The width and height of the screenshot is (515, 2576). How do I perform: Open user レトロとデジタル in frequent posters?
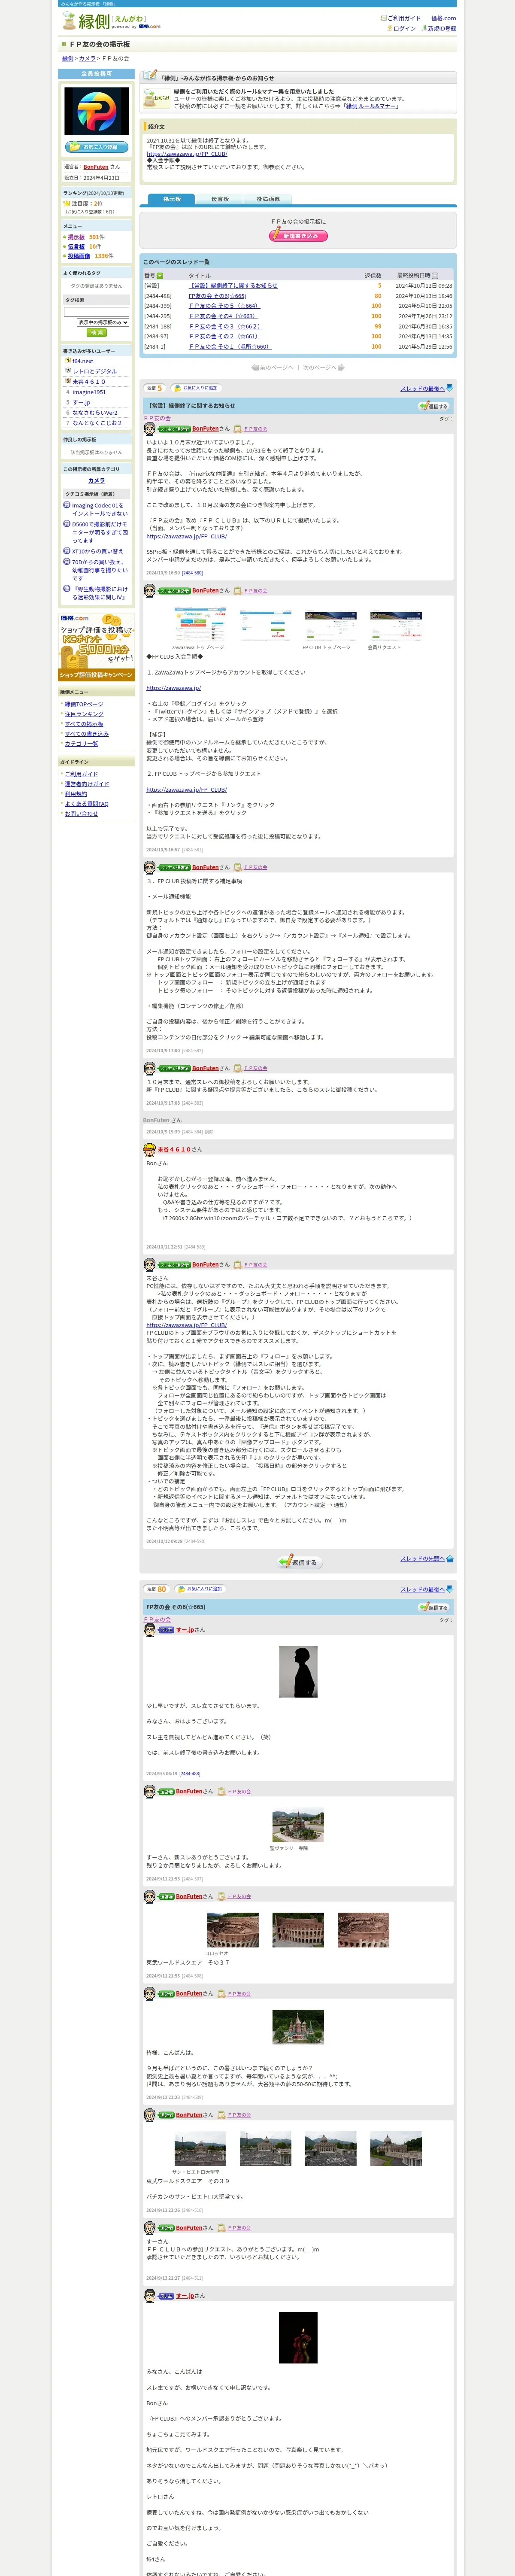pos(94,372)
